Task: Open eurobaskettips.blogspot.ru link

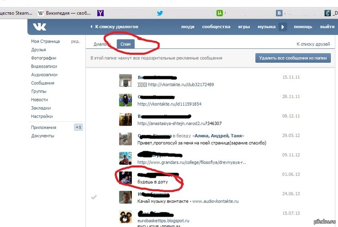Action: coord(163,221)
